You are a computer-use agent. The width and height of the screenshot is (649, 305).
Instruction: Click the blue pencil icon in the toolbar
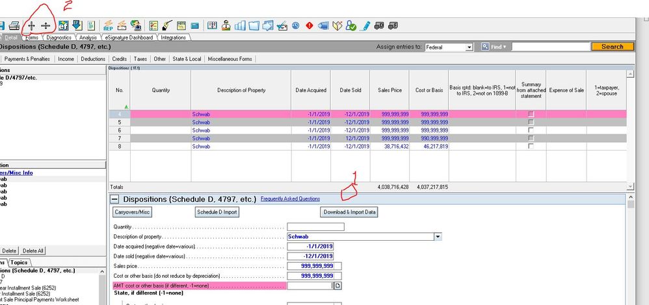pyautogui.click(x=366, y=26)
